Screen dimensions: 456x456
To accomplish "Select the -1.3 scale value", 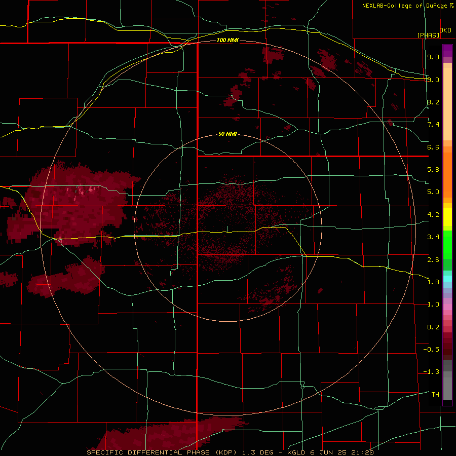I will (431, 372).
